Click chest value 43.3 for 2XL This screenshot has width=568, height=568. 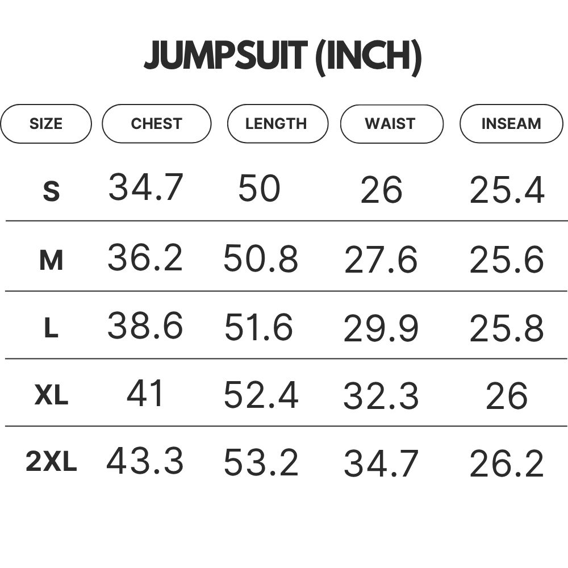click(145, 461)
